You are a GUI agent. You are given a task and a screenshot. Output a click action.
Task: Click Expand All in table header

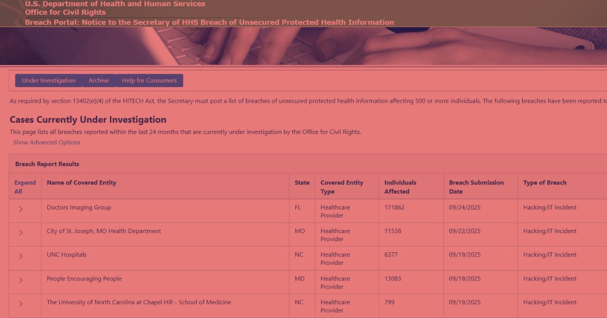(25, 187)
